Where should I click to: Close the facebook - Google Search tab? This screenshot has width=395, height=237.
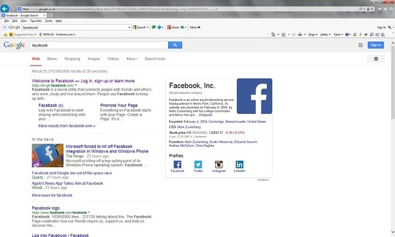45,16
